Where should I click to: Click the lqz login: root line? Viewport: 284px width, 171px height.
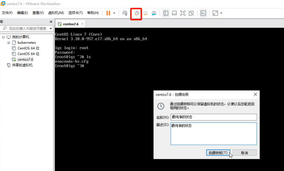[72, 48]
